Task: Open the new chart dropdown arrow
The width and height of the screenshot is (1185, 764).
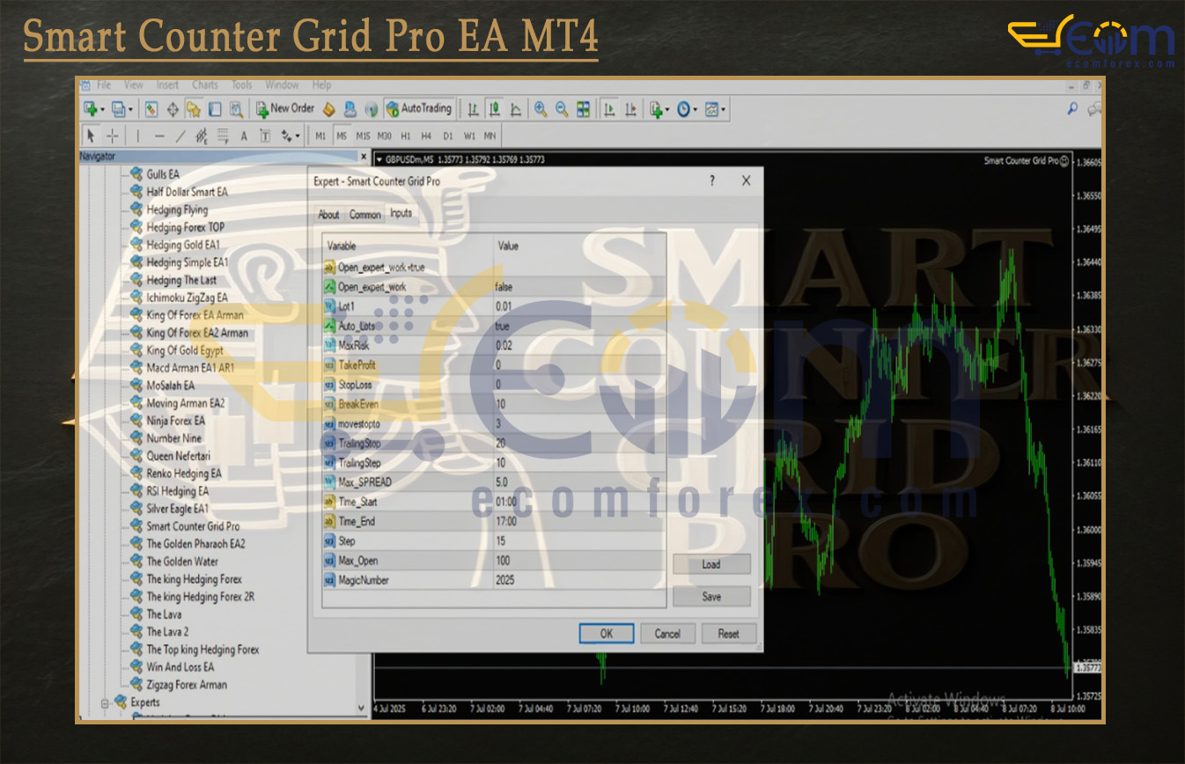Action: [103, 109]
